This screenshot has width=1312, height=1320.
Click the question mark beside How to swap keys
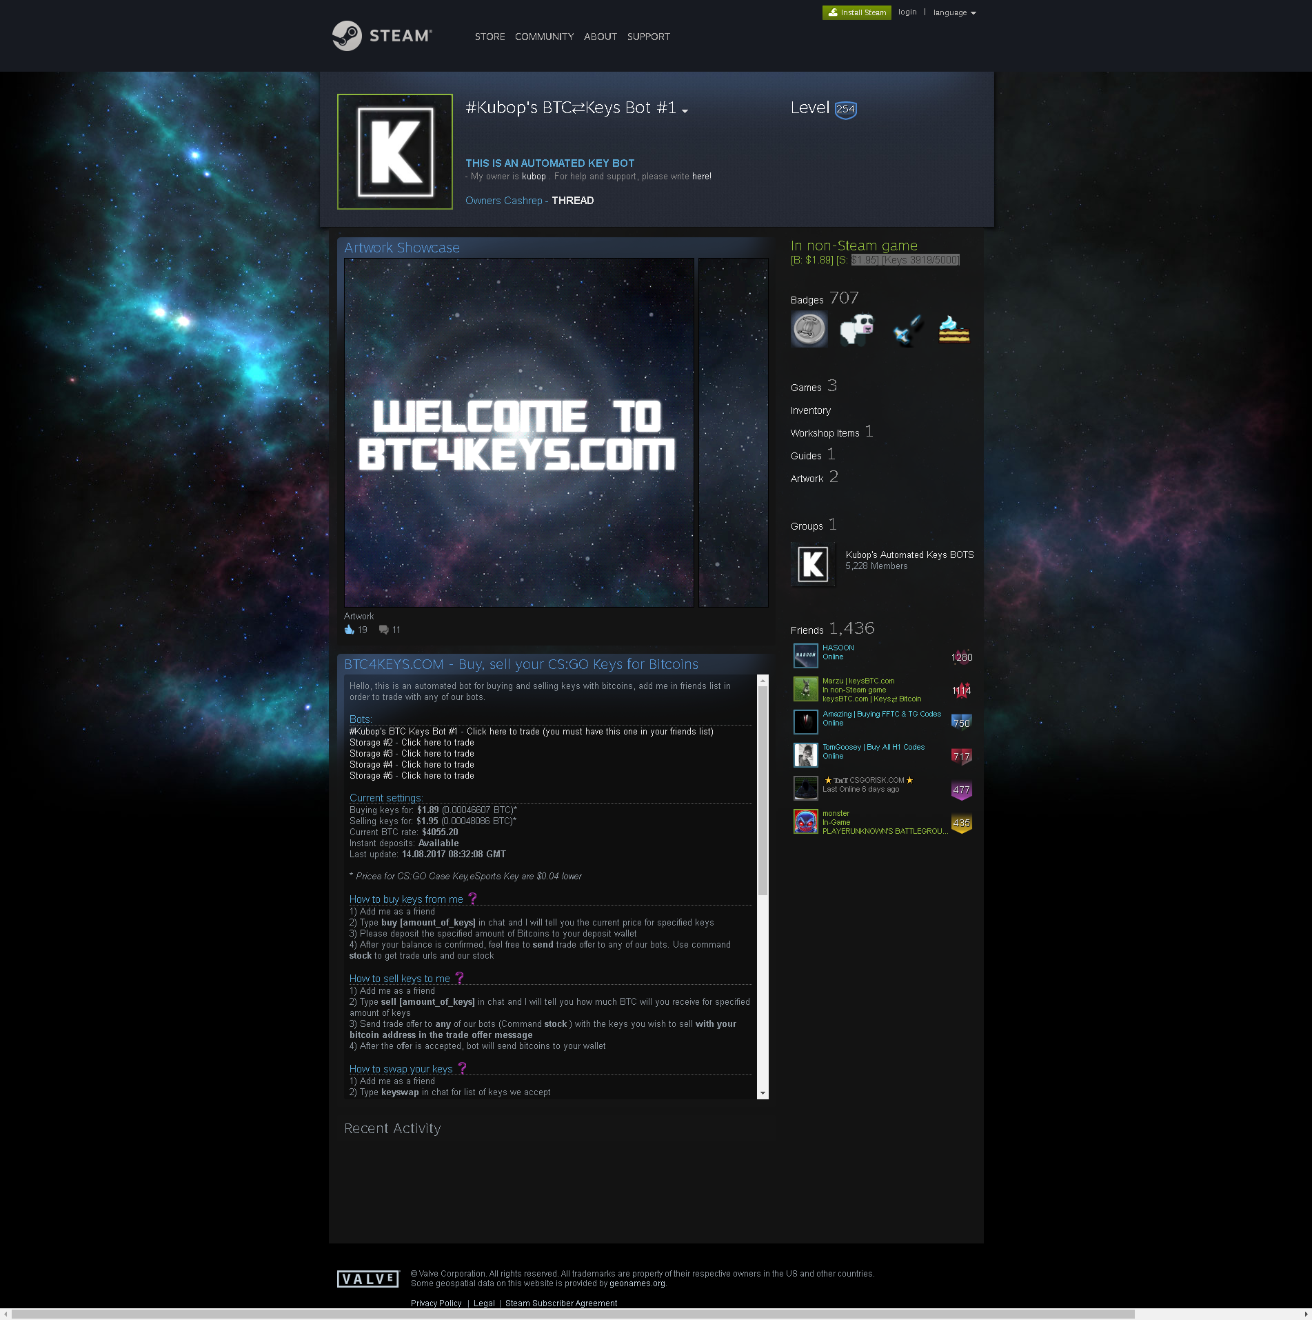tap(462, 1068)
